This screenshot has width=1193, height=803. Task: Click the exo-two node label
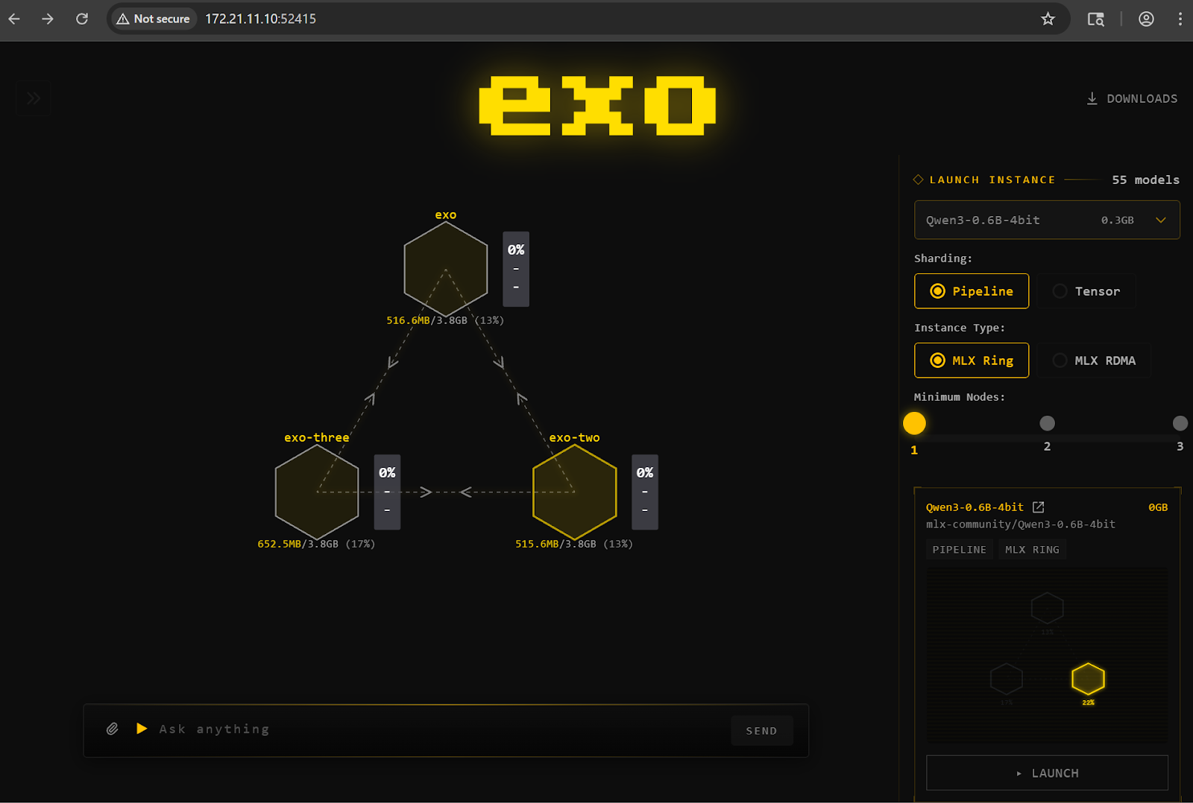coord(575,438)
